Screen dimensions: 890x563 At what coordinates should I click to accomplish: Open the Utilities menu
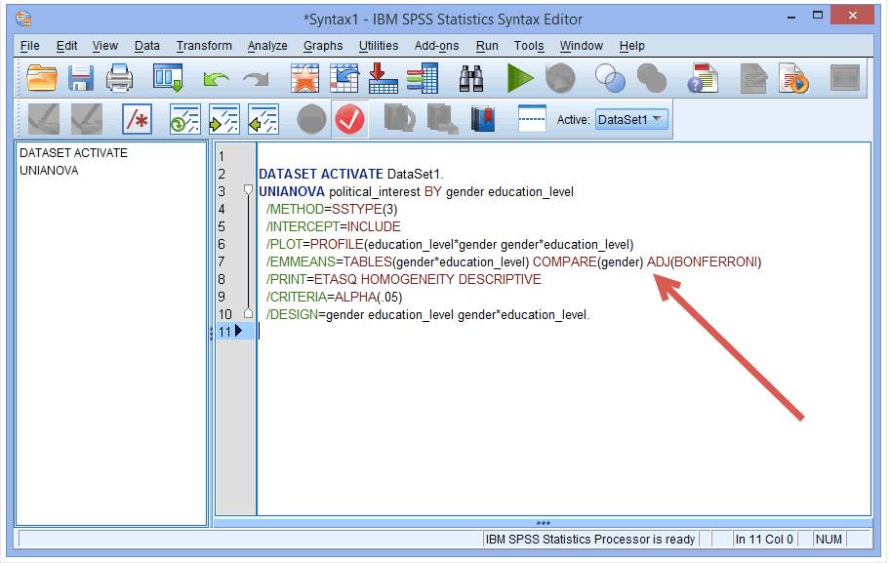click(x=378, y=46)
